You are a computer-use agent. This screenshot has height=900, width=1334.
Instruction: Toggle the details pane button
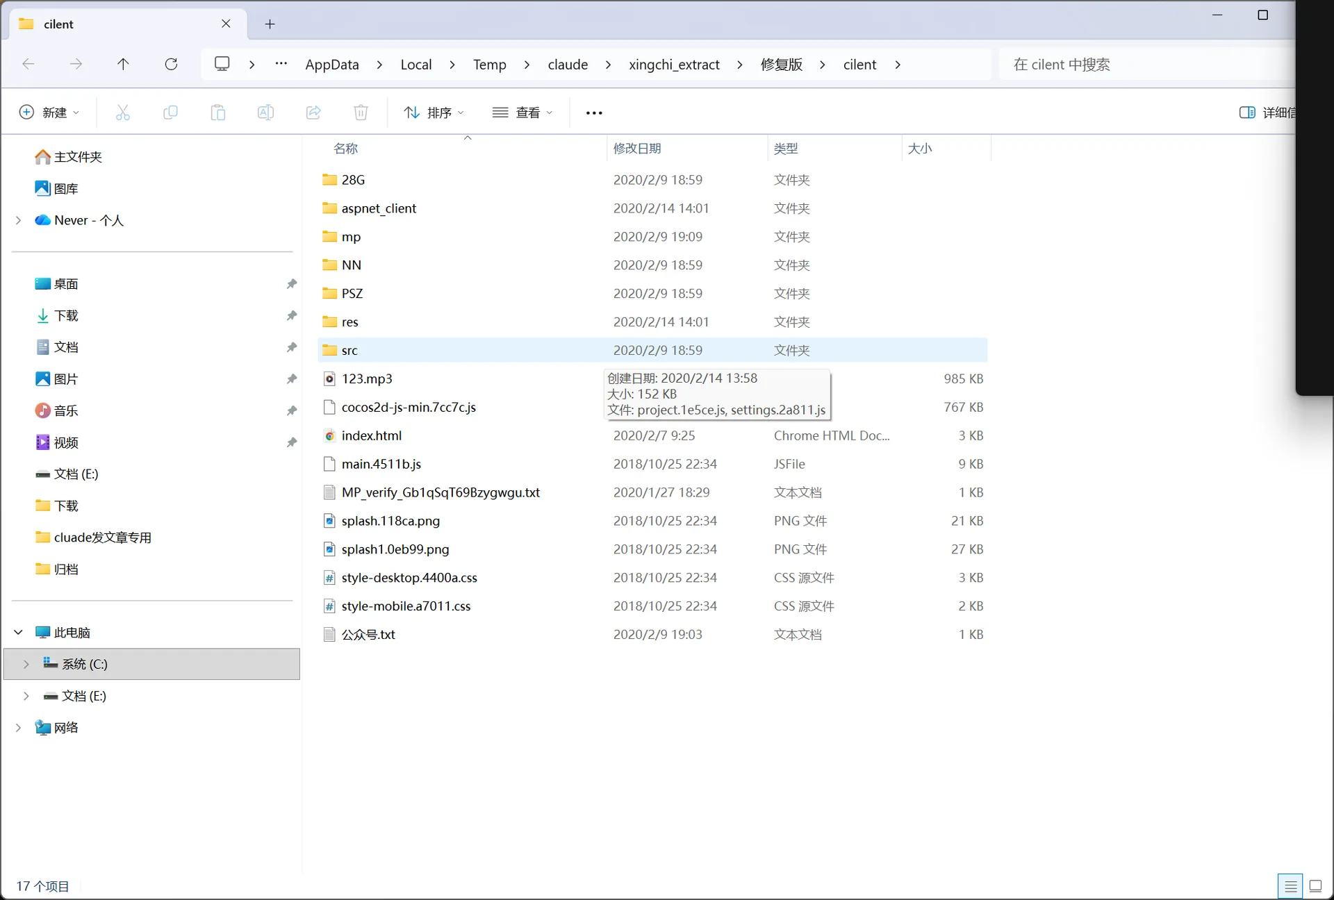1267,112
